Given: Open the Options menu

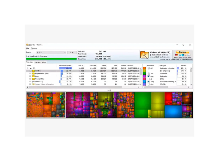Looking at the screenshot, I should click(x=34, y=48).
